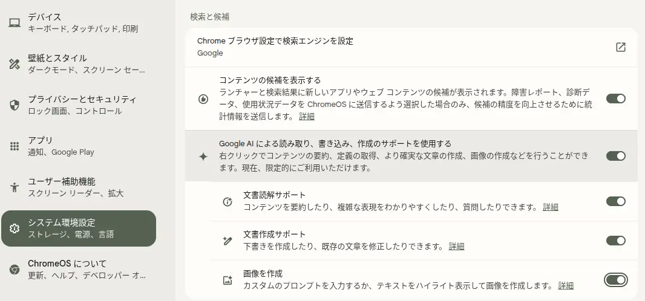Click Chrome ブラウザ設定で検索エンジンを設定 row

click(x=411, y=47)
